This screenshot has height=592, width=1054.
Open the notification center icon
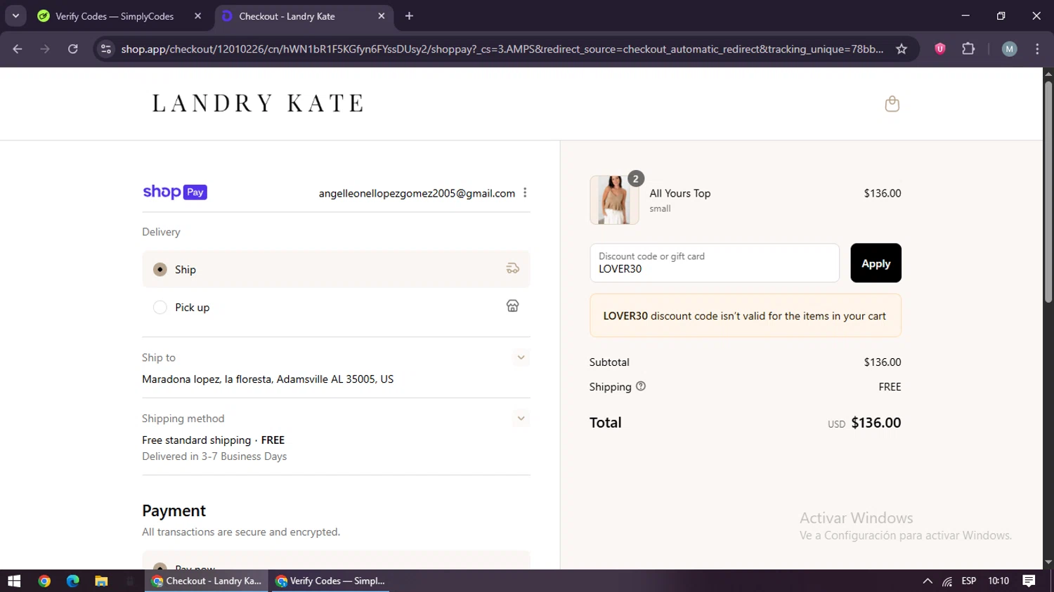(1029, 581)
